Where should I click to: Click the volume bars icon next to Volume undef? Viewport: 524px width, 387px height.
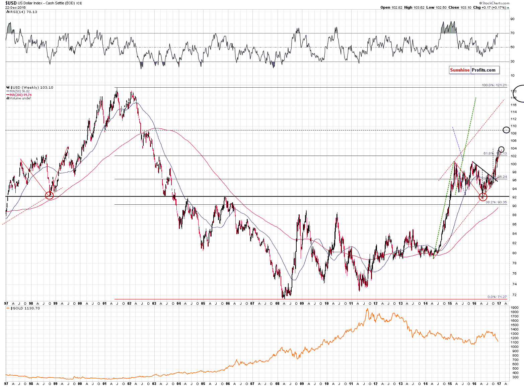click(8, 98)
